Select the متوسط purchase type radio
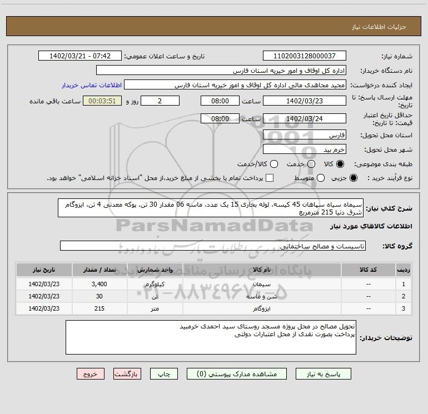 click(321, 178)
